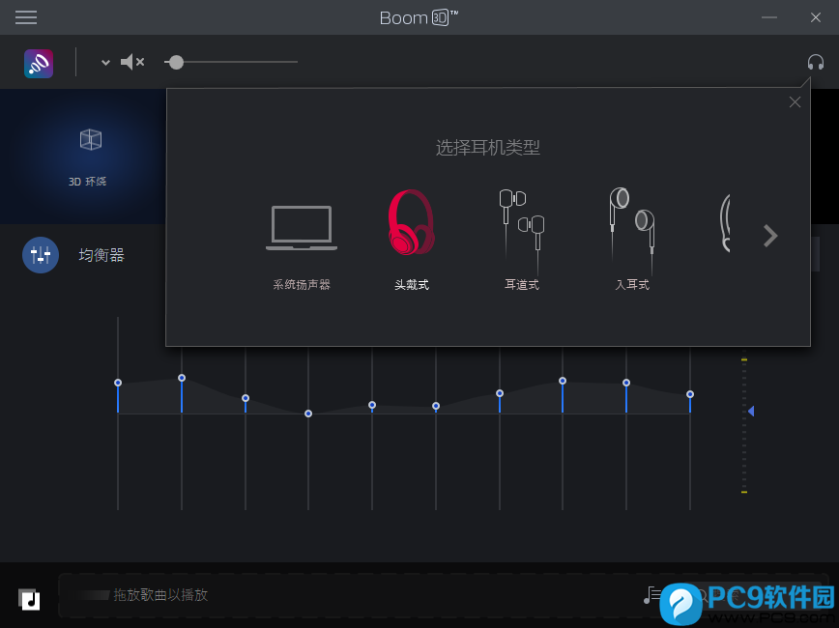Show more headphone types with right chevron
This screenshot has height=628, width=839.
coord(770,236)
